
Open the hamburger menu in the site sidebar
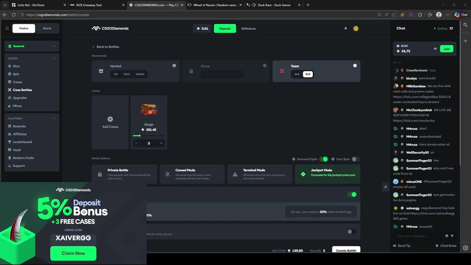(7, 28)
